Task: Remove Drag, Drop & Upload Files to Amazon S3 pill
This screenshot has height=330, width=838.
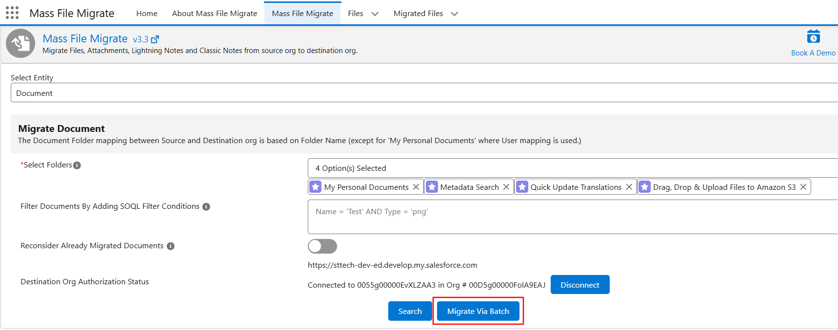Action: point(803,187)
